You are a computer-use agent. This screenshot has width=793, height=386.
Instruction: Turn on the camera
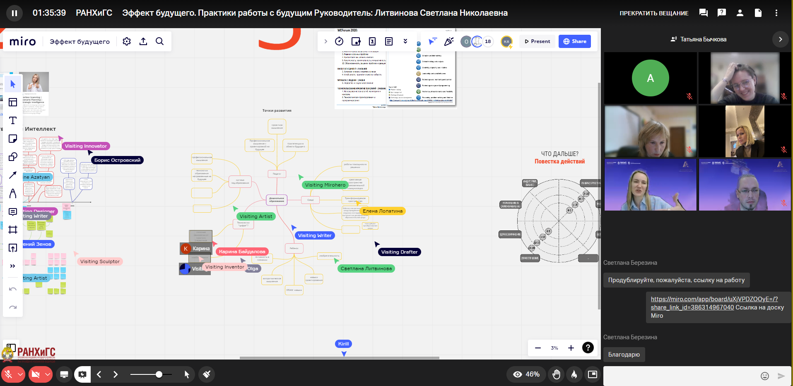pyautogui.click(x=36, y=374)
